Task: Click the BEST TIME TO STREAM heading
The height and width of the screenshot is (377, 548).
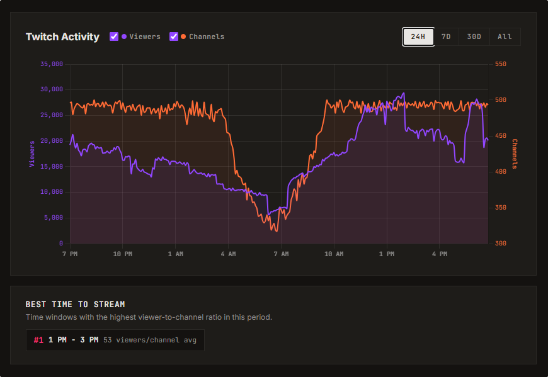Action: tap(77, 304)
